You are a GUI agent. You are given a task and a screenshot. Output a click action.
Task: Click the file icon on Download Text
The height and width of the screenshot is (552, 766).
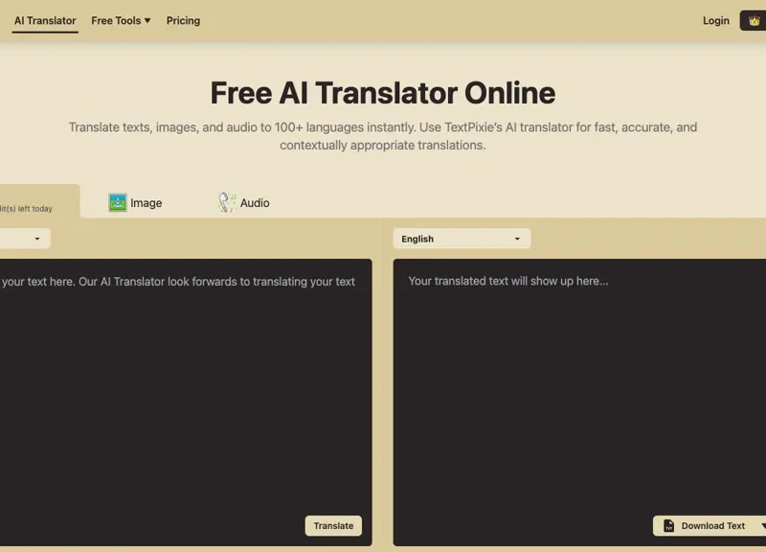pos(668,525)
